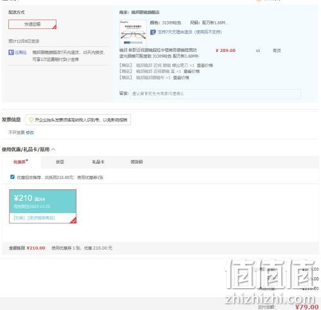This screenshot has height=310, width=321.
Task: Click the coupon's selected checkmark corner
Action: pyautogui.click(x=73, y=221)
